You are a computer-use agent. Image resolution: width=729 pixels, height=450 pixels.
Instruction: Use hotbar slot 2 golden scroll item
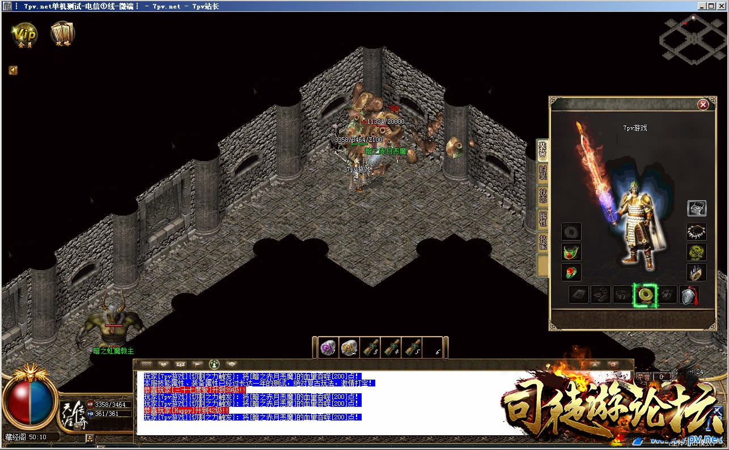349,347
